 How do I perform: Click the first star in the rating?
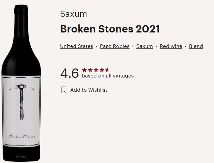pos(84,70)
